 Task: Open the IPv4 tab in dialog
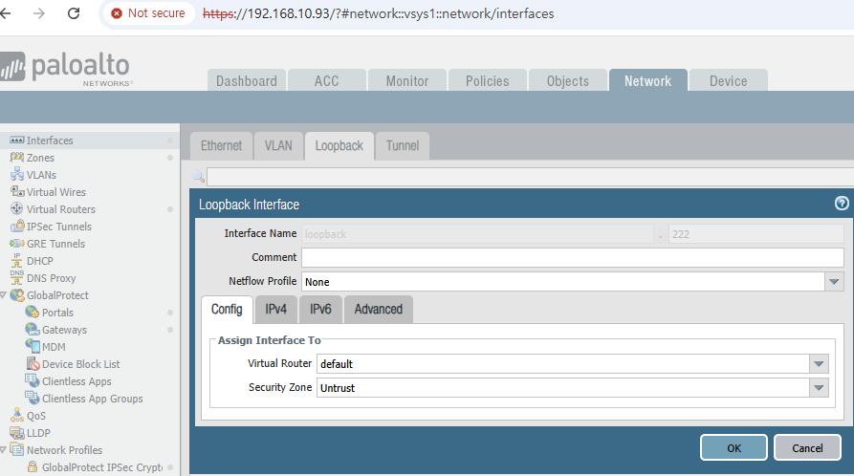[275, 310]
